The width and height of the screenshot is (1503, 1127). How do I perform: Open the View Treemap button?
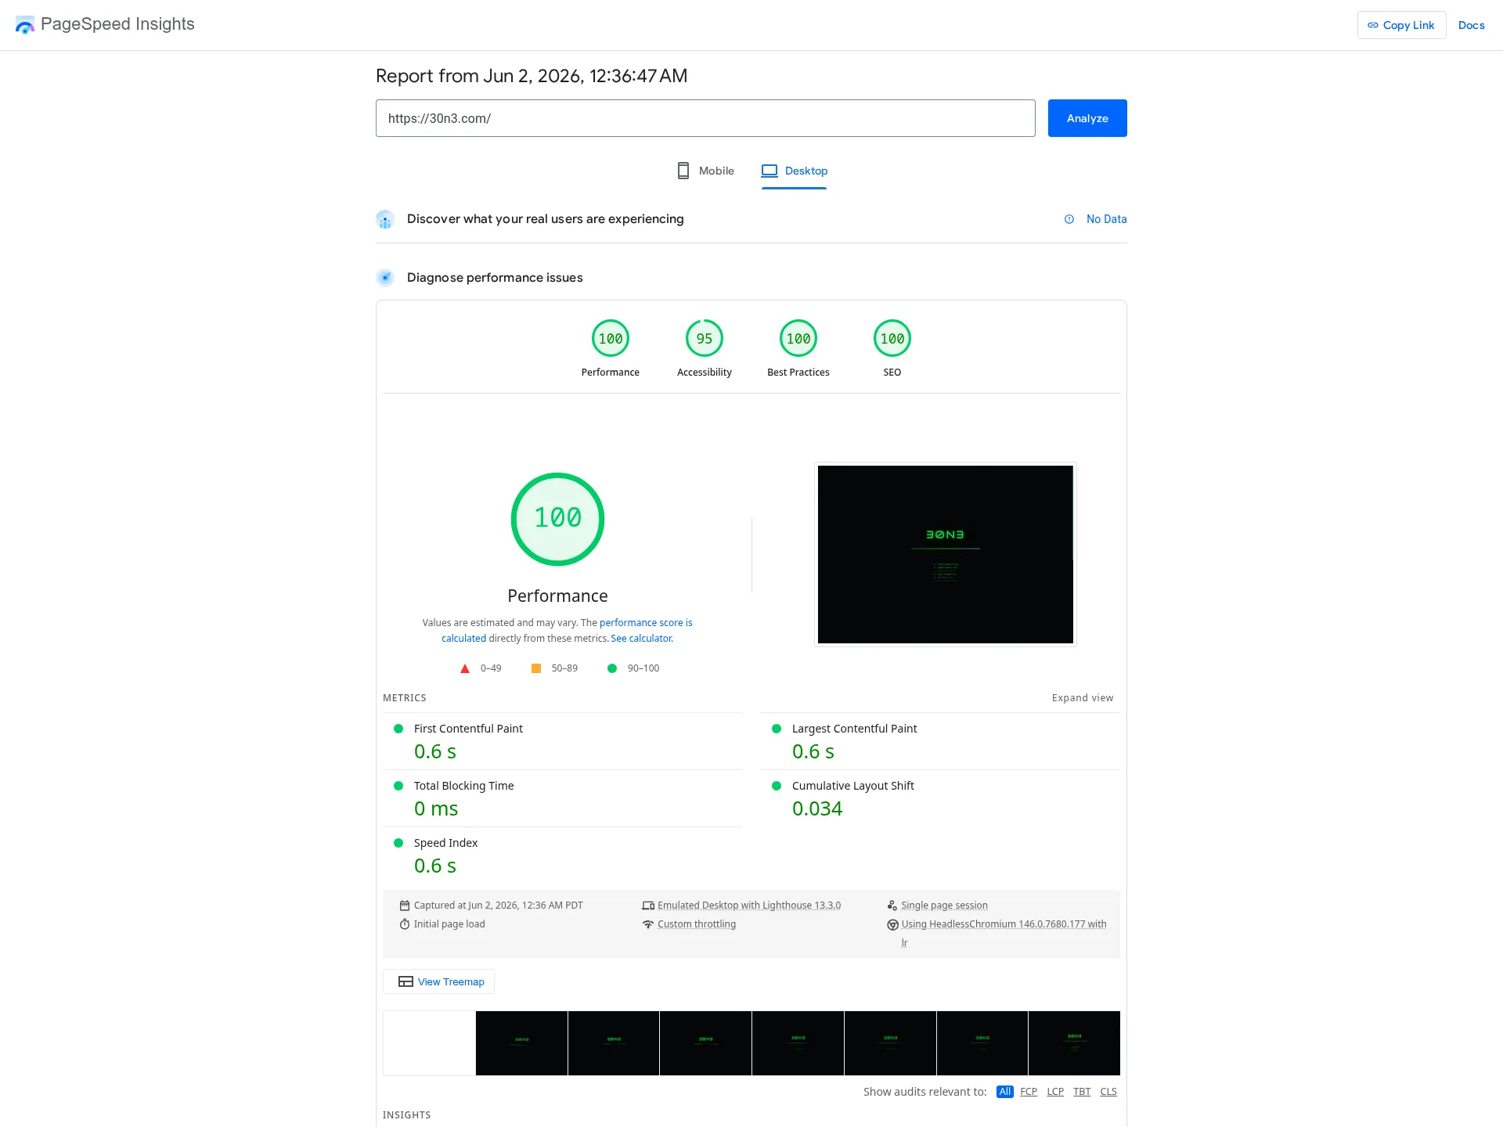pyautogui.click(x=438, y=981)
